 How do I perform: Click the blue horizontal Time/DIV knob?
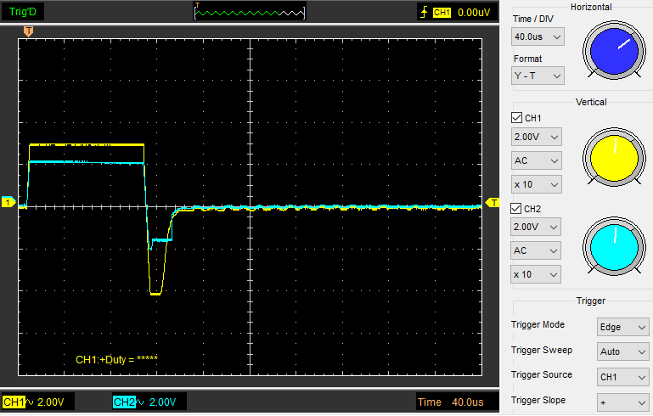tap(612, 49)
